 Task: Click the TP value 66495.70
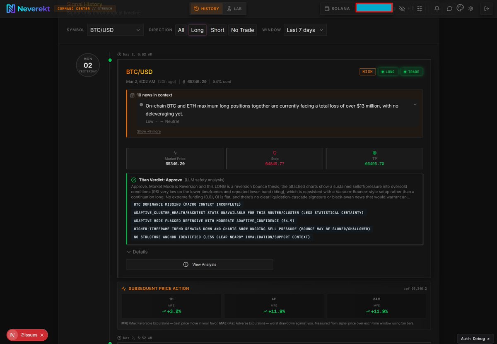[374, 164]
